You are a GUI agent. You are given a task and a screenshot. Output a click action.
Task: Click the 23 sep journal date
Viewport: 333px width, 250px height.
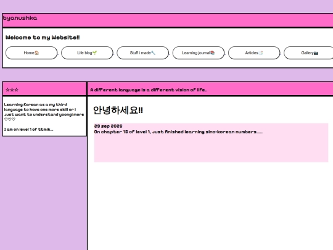(x=108, y=126)
